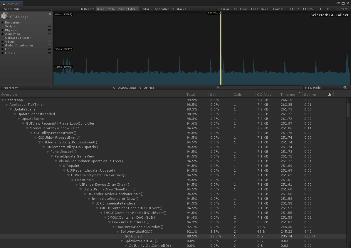
Task: Click the Load button in the toolbar
Action: point(254,9)
